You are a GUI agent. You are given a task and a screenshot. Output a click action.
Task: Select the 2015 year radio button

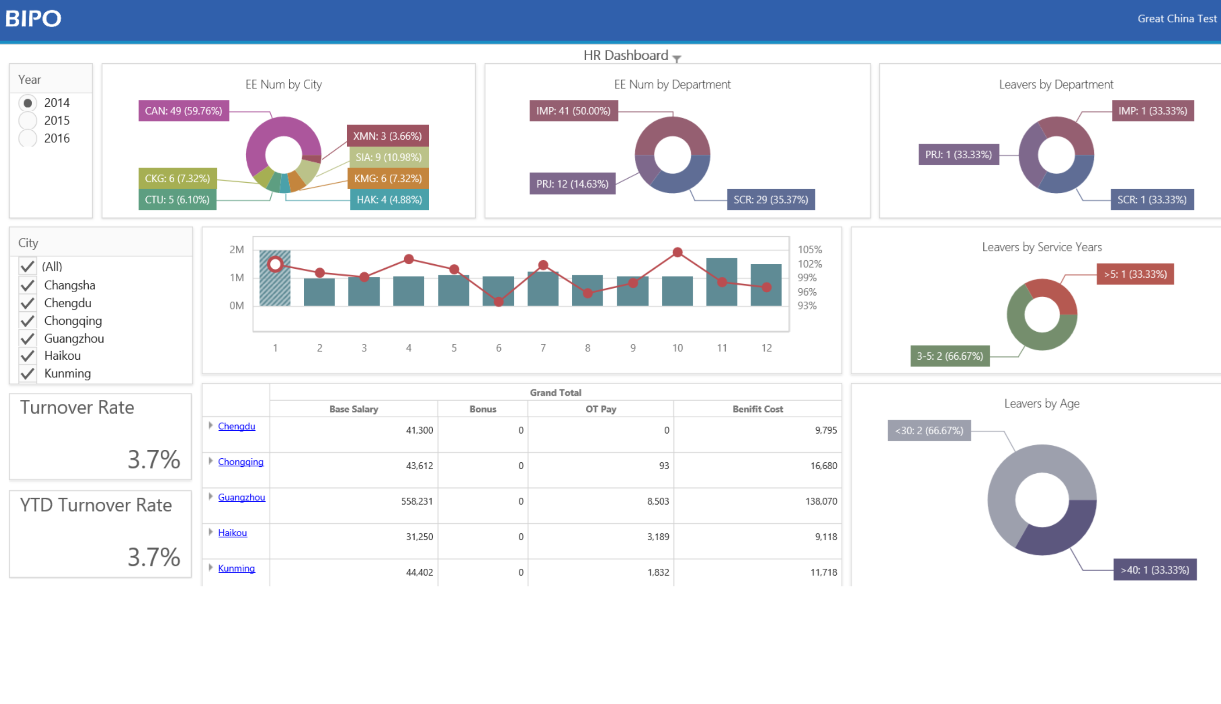tap(28, 120)
